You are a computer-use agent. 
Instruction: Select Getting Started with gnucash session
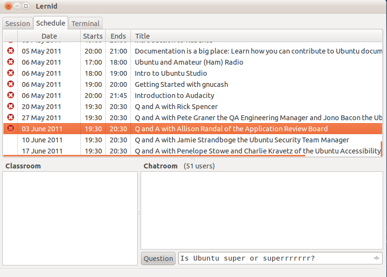tap(193, 84)
